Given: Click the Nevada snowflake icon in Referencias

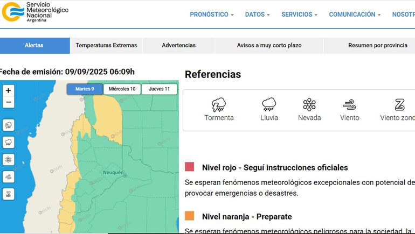Looking at the screenshot, I should coord(309,104).
